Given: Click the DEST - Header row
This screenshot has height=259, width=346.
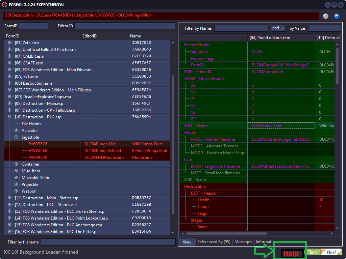Looking at the screenshot, I should (x=257, y=193).
